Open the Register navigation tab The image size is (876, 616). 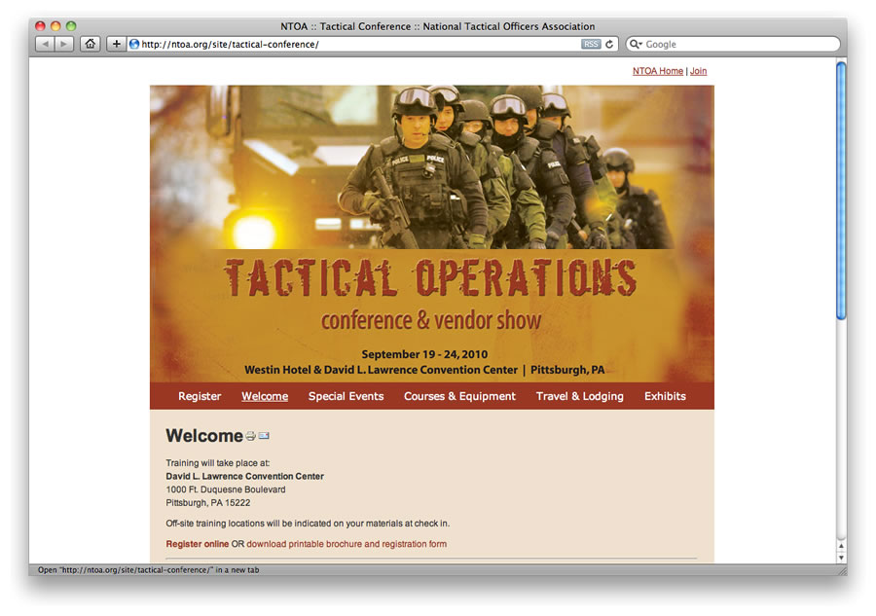coord(200,396)
